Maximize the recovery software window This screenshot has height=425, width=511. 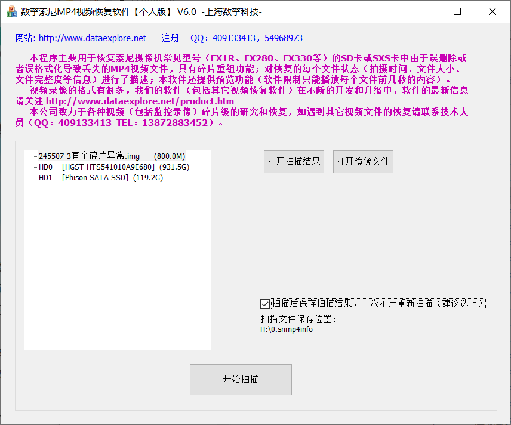[457, 11]
